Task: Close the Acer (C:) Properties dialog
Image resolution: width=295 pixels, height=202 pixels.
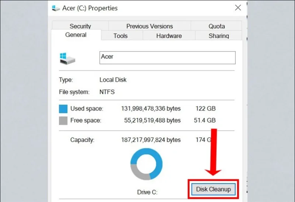Action: [x=238, y=8]
